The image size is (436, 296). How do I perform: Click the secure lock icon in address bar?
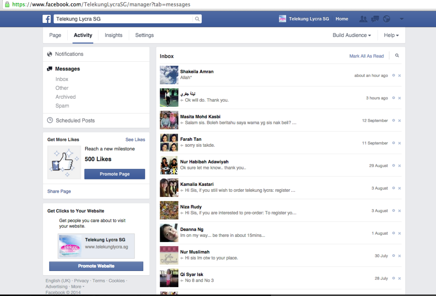[x=7, y=4]
